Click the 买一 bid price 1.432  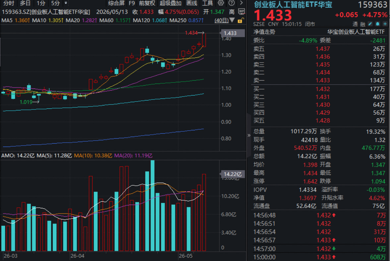[323, 89]
